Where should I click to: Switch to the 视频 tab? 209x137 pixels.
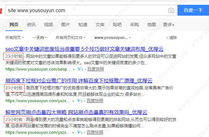pyautogui.click(x=48, y=25)
